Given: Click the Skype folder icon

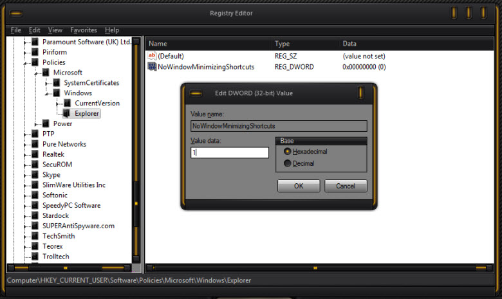Looking at the screenshot, I should [x=35, y=175].
